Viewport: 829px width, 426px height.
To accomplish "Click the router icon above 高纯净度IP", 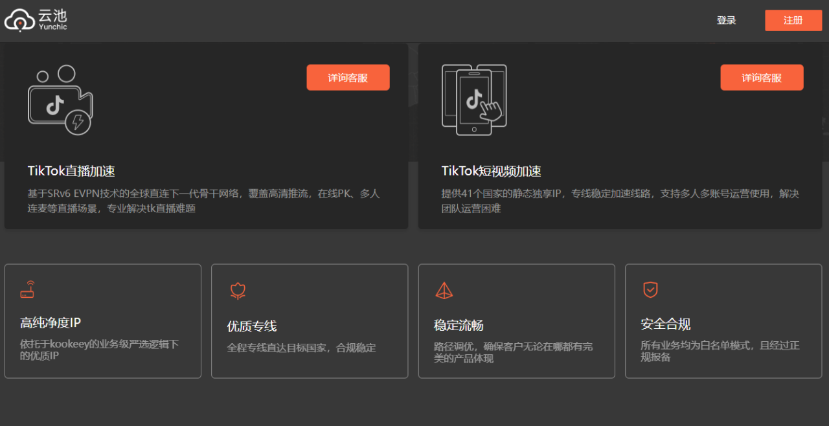I will coord(27,289).
